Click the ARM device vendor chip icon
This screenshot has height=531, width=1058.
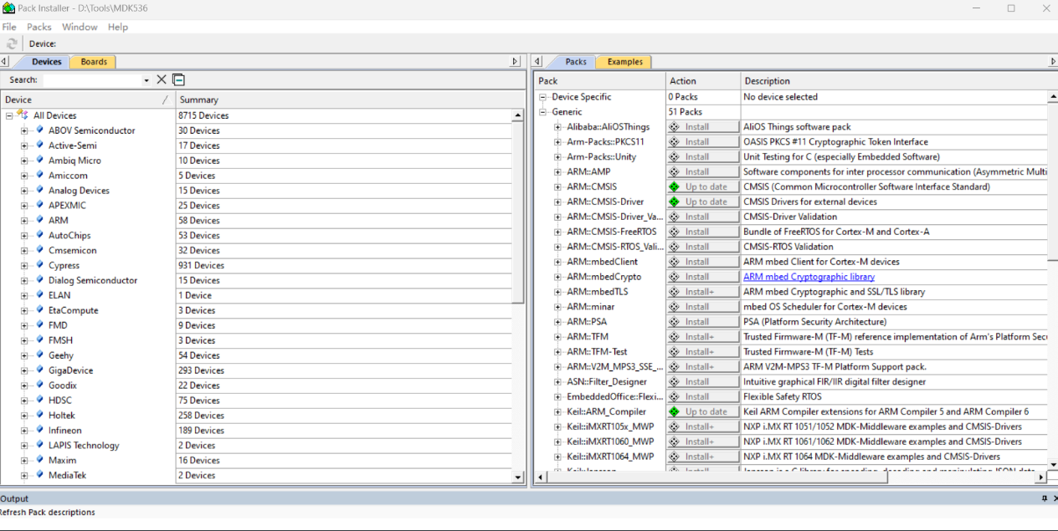click(x=39, y=221)
